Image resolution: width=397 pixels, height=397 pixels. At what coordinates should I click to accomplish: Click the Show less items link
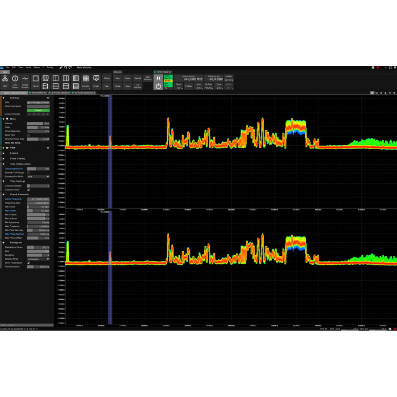[x=13, y=142]
